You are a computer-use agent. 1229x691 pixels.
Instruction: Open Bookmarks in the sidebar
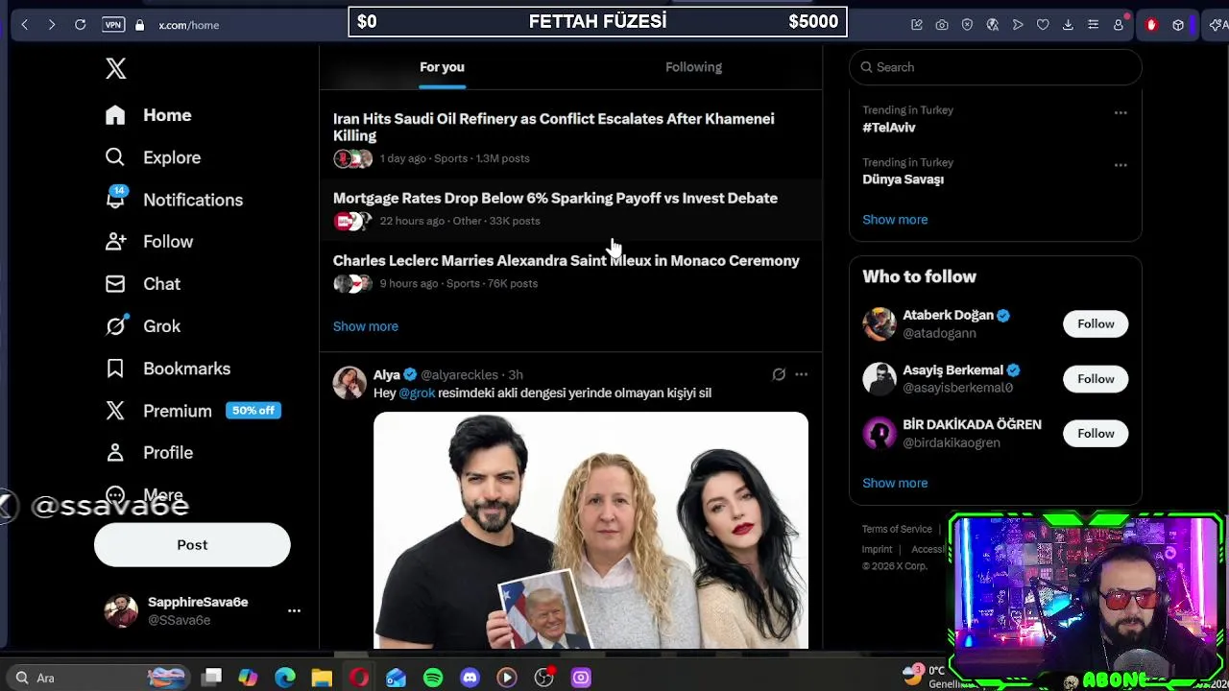point(168,369)
